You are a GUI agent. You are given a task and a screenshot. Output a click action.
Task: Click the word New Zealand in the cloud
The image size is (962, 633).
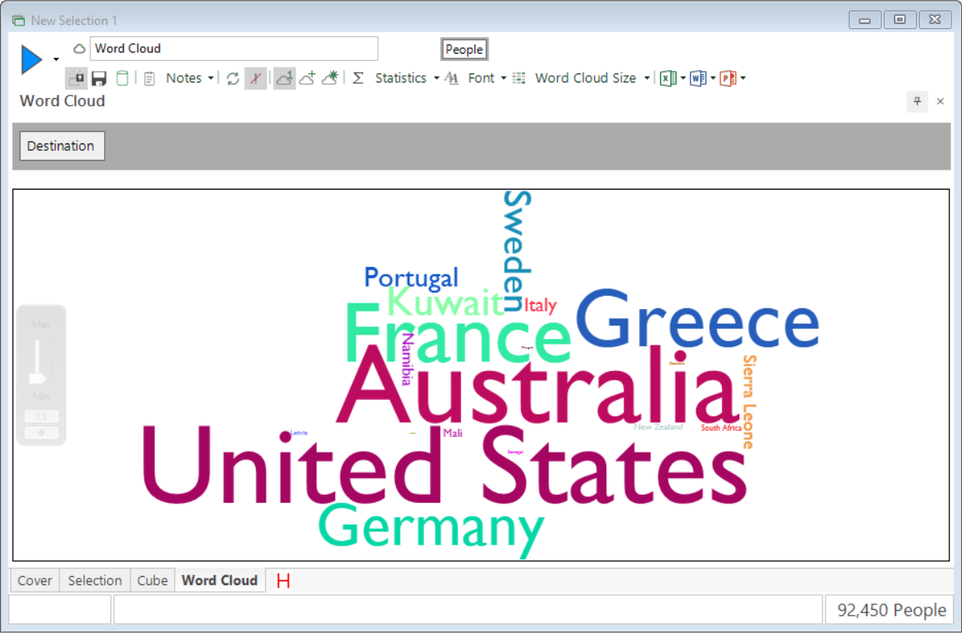click(x=658, y=427)
